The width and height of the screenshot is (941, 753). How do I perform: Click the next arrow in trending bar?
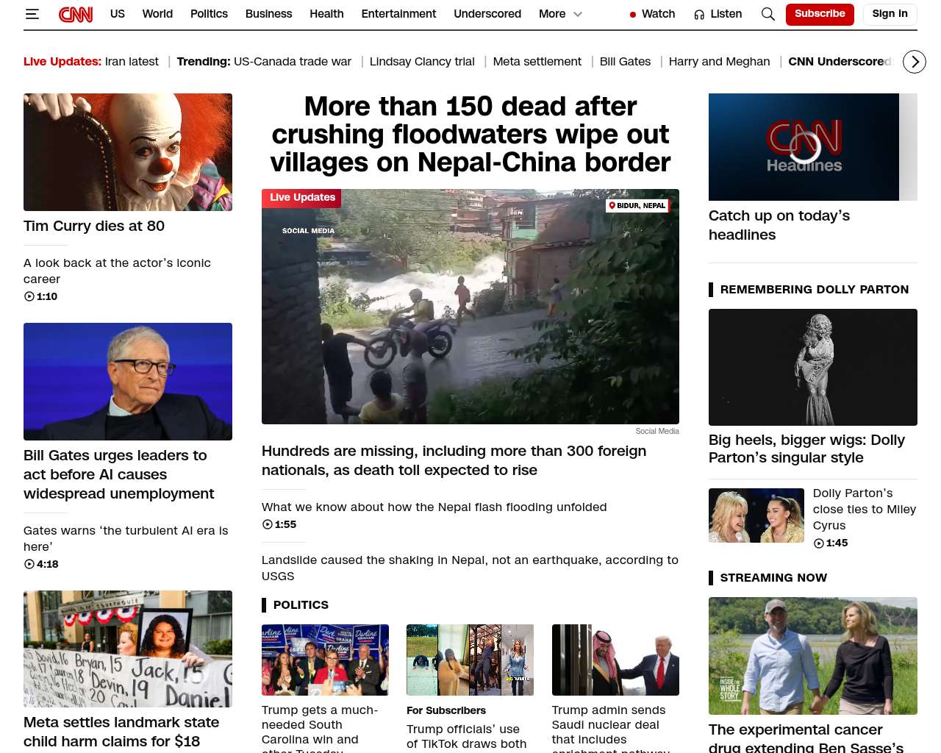coord(914,62)
